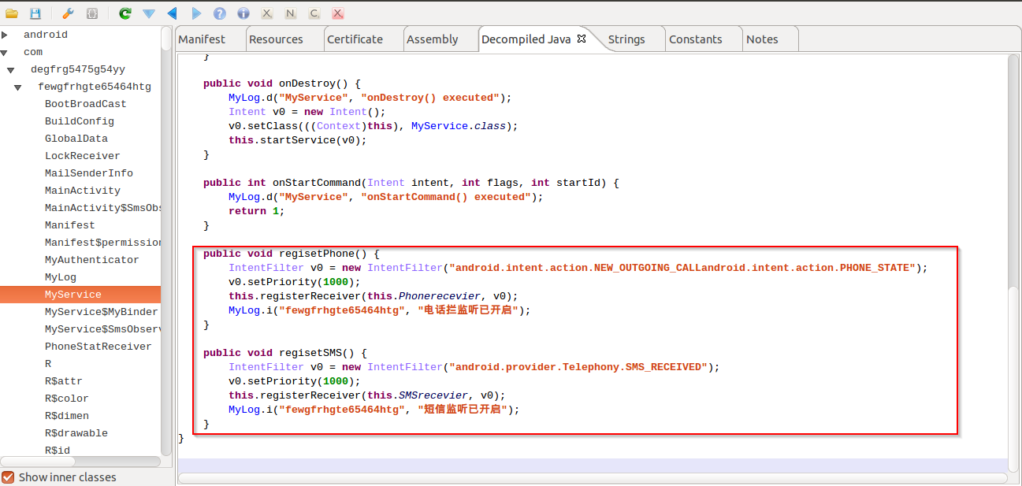Switch to the Assembly tab
The width and height of the screenshot is (1022, 486).
(x=432, y=39)
